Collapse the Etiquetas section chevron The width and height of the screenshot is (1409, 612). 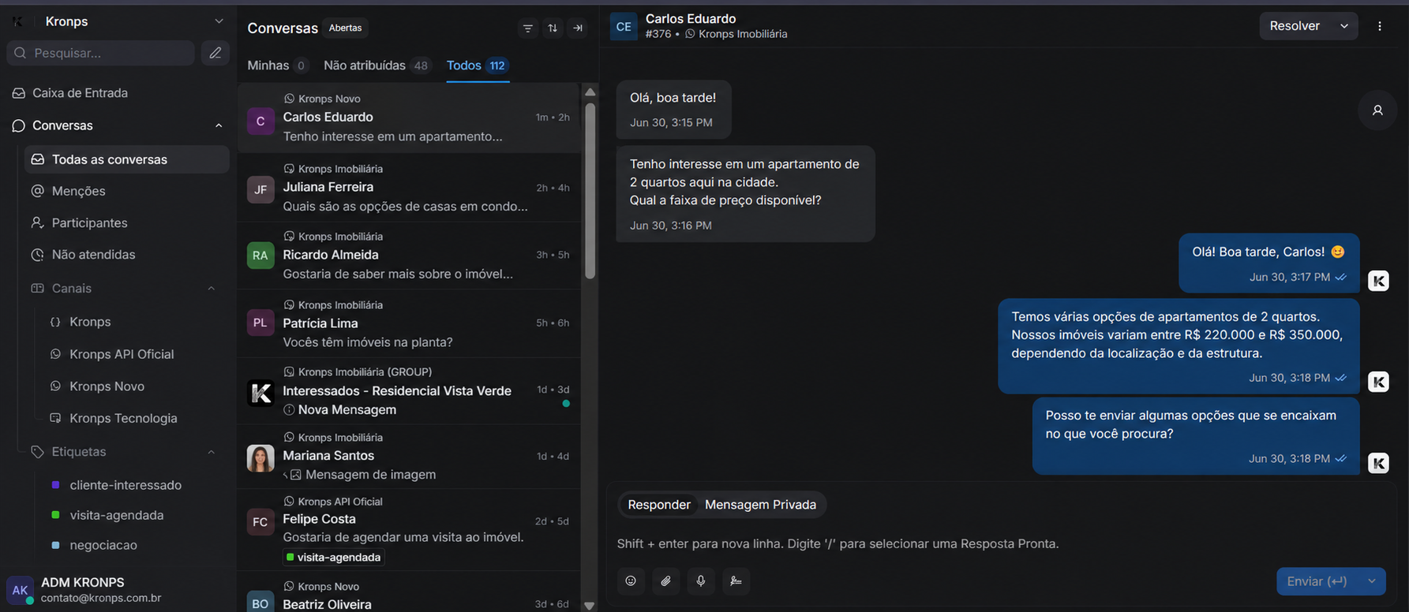click(211, 452)
